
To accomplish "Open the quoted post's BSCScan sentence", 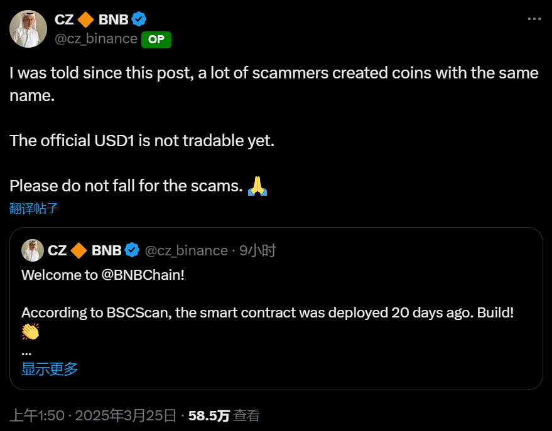I will 268,312.
